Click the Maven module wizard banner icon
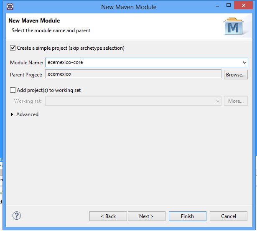 [x=234, y=26]
